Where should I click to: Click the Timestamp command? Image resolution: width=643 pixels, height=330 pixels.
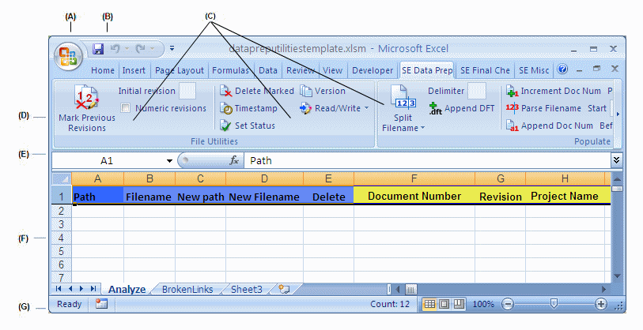[x=248, y=108]
